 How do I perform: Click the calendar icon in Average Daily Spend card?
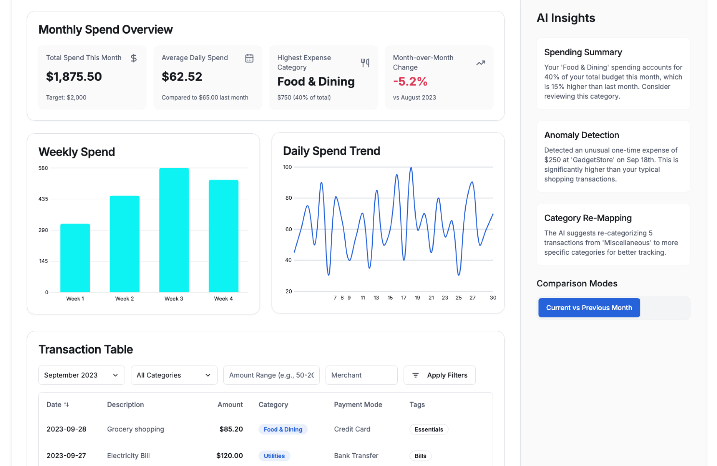pos(249,58)
